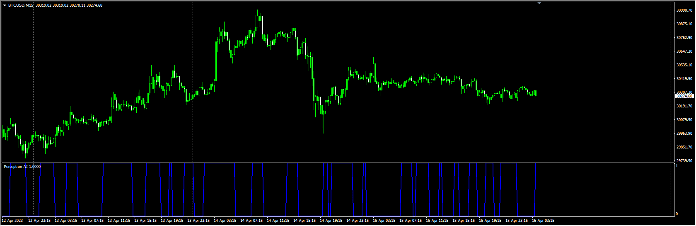The height and width of the screenshot is (226, 696).
Task: Click the 30079.50 price scale label
Action: click(x=684, y=120)
